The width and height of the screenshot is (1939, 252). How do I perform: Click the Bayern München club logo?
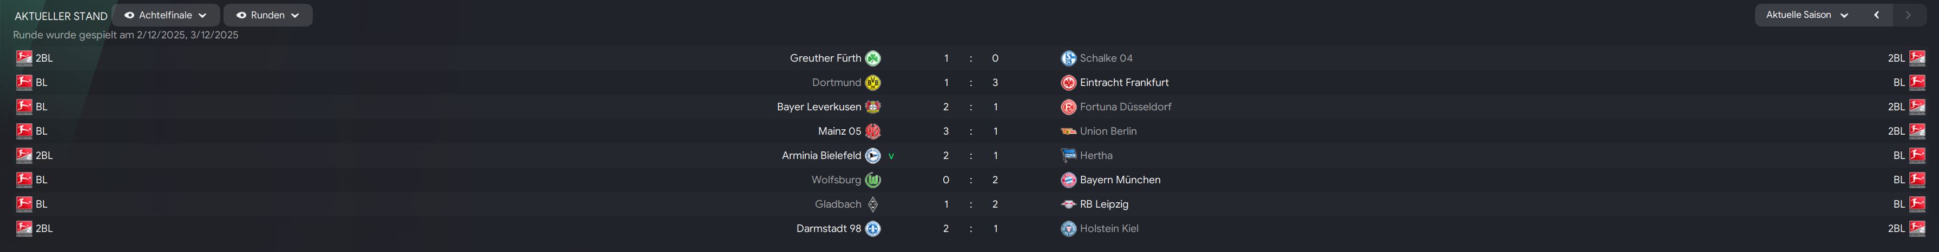tap(1068, 180)
